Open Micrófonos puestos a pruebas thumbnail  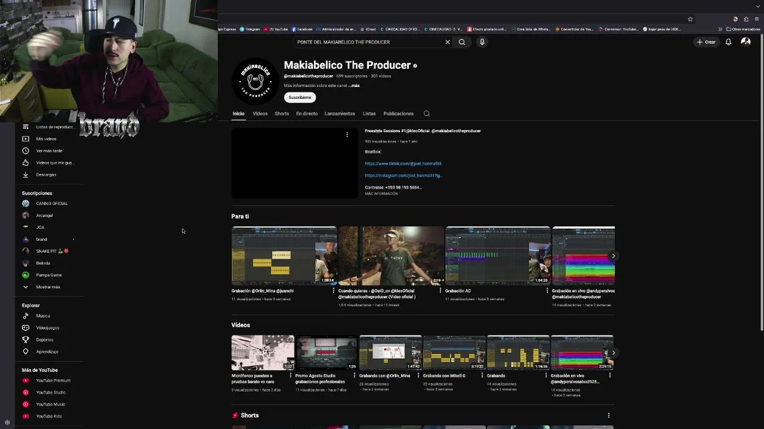click(263, 353)
